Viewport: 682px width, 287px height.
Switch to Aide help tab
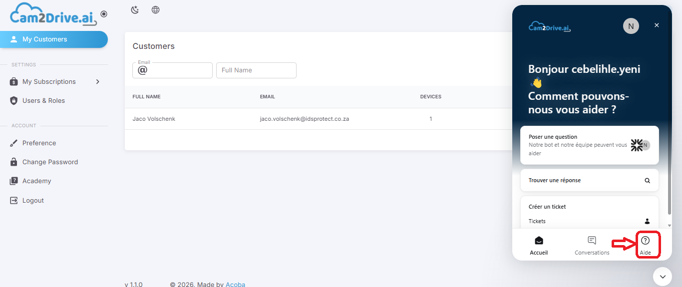645,246
